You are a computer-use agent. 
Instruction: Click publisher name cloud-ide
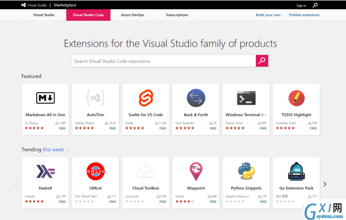pos(132,196)
